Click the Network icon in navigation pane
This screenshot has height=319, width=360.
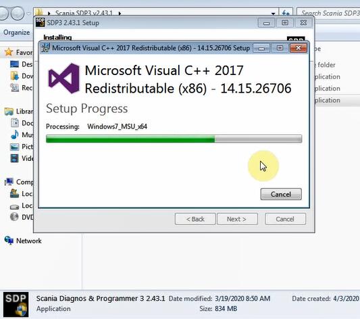click(x=9, y=241)
